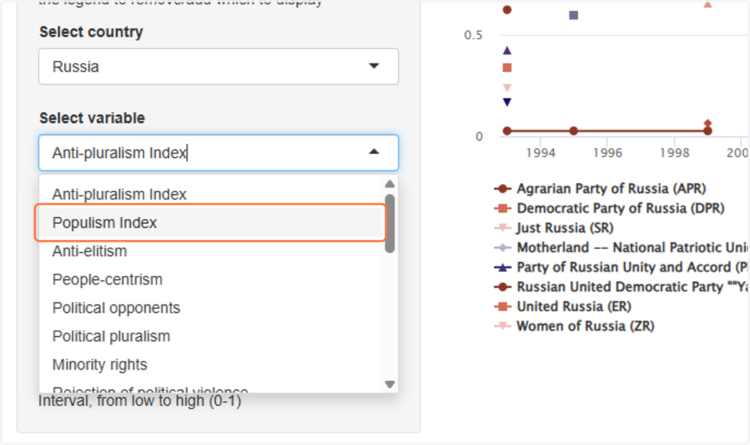The image size is (750, 445).
Task: Click the 1996 x-axis label
Action: tap(607, 152)
